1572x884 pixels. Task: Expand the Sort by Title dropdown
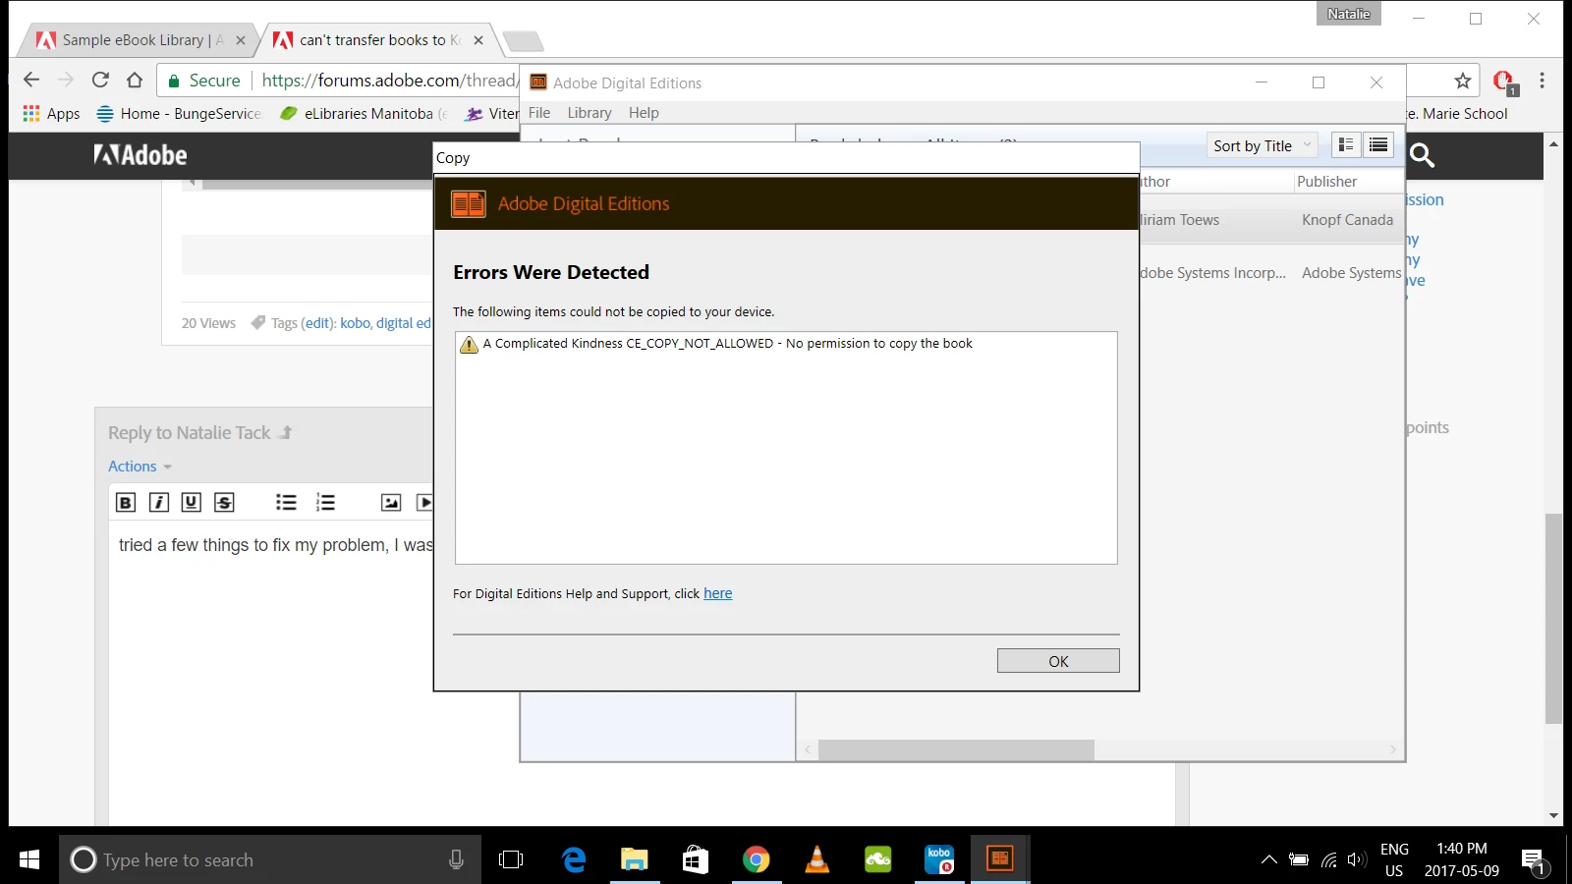click(1262, 145)
